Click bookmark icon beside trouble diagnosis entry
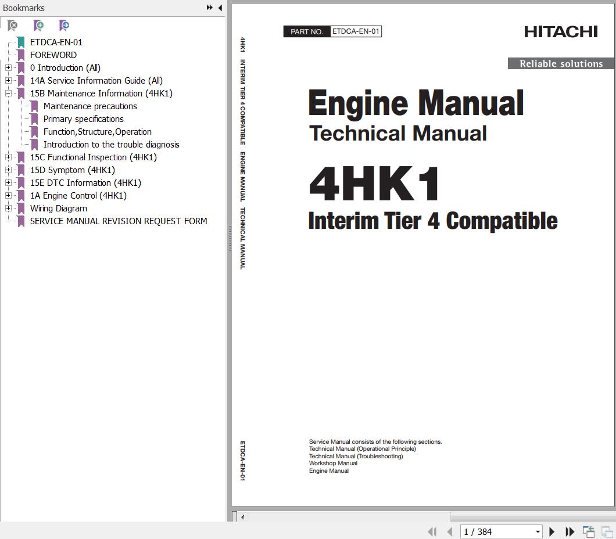The height and width of the screenshot is (539, 616). coord(34,145)
